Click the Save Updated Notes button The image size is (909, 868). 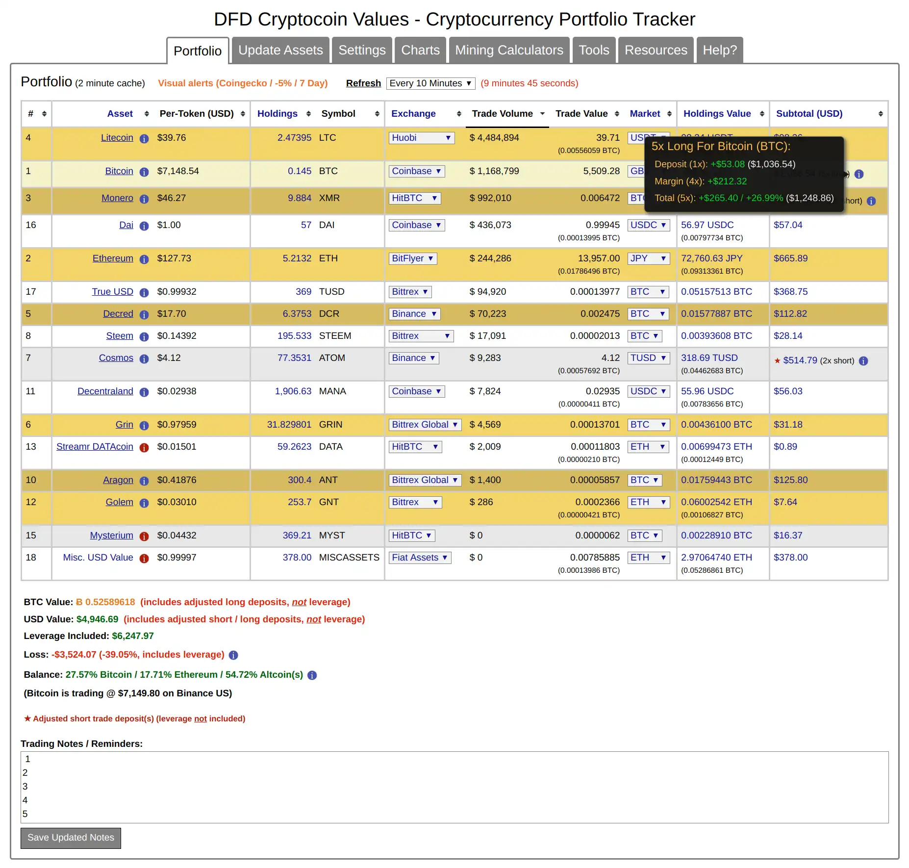click(x=71, y=838)
